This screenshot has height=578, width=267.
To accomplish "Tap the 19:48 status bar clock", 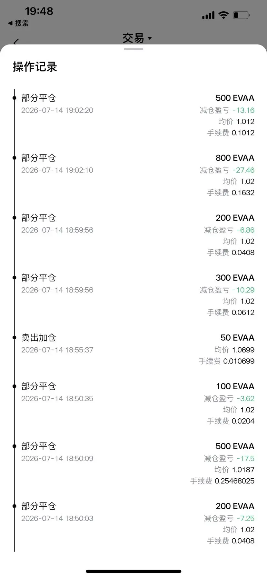I will [x=39, y=11].
